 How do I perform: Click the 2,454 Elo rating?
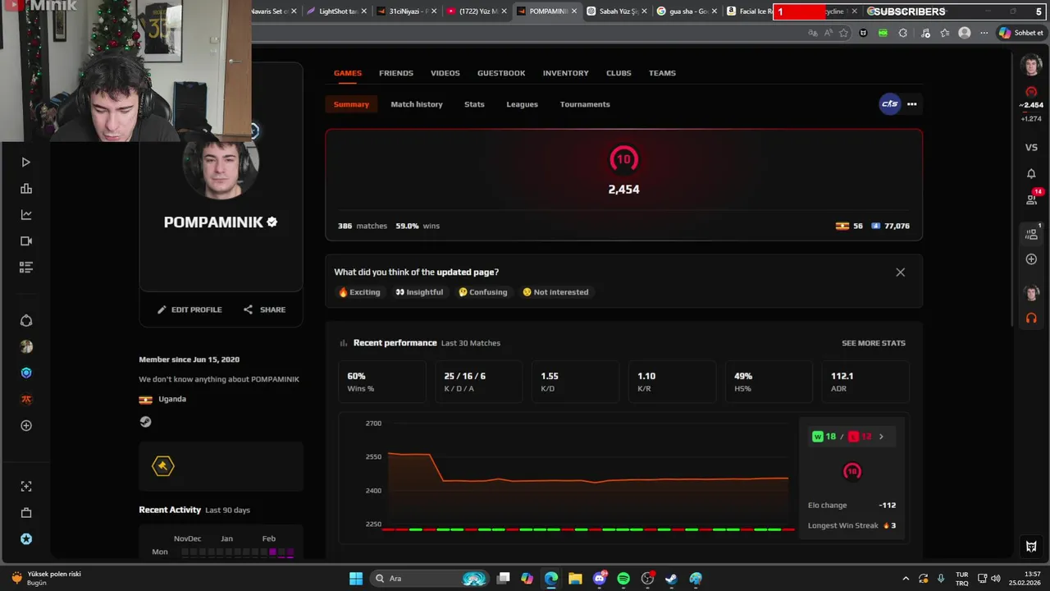(x=623, y=190)
